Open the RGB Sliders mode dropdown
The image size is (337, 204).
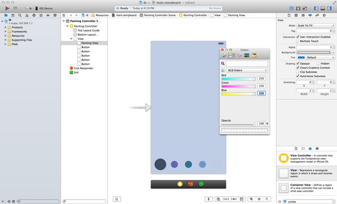pos(247,71)
